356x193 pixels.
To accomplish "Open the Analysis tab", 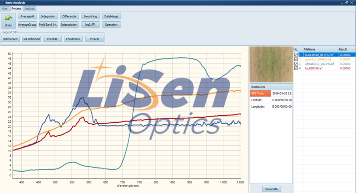I will click(29, 8).
